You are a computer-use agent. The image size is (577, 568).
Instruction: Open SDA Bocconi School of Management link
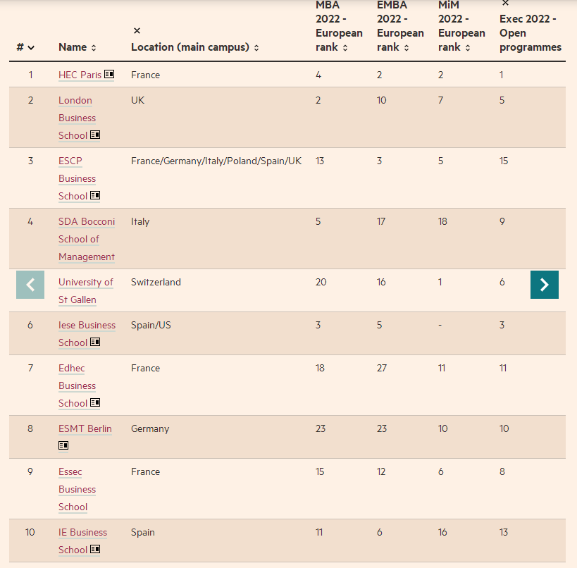[x=87, y=239]
